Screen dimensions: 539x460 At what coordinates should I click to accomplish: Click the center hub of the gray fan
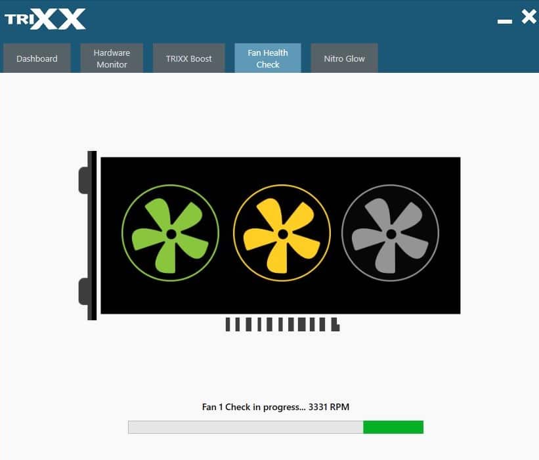coord(391,234)
